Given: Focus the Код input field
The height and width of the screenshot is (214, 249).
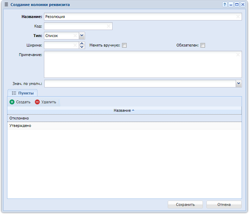Looking at the screenshot, I should [x=78, y=26].
